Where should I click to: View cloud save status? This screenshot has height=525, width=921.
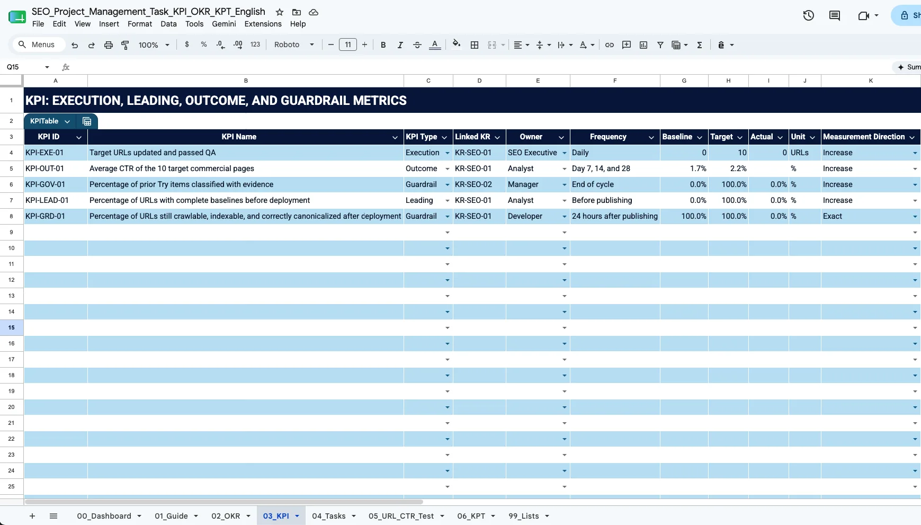(314, 12)
